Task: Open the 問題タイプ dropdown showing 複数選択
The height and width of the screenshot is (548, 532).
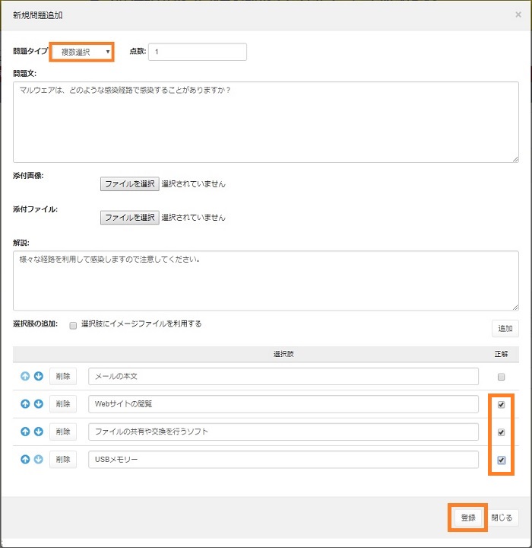Action: point(83,52)
